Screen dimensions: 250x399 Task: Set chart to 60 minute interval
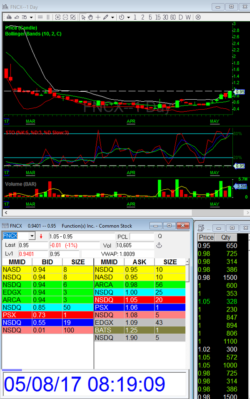point(173,17)
